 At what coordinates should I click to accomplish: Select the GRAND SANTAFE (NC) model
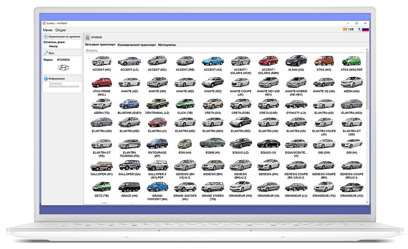point(185,191)
